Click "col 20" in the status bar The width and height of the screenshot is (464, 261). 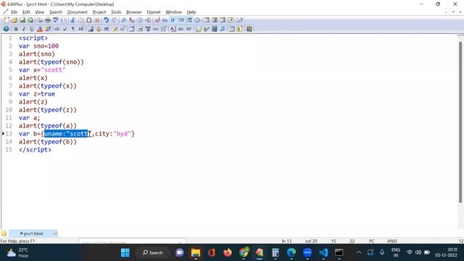[311, 241]
